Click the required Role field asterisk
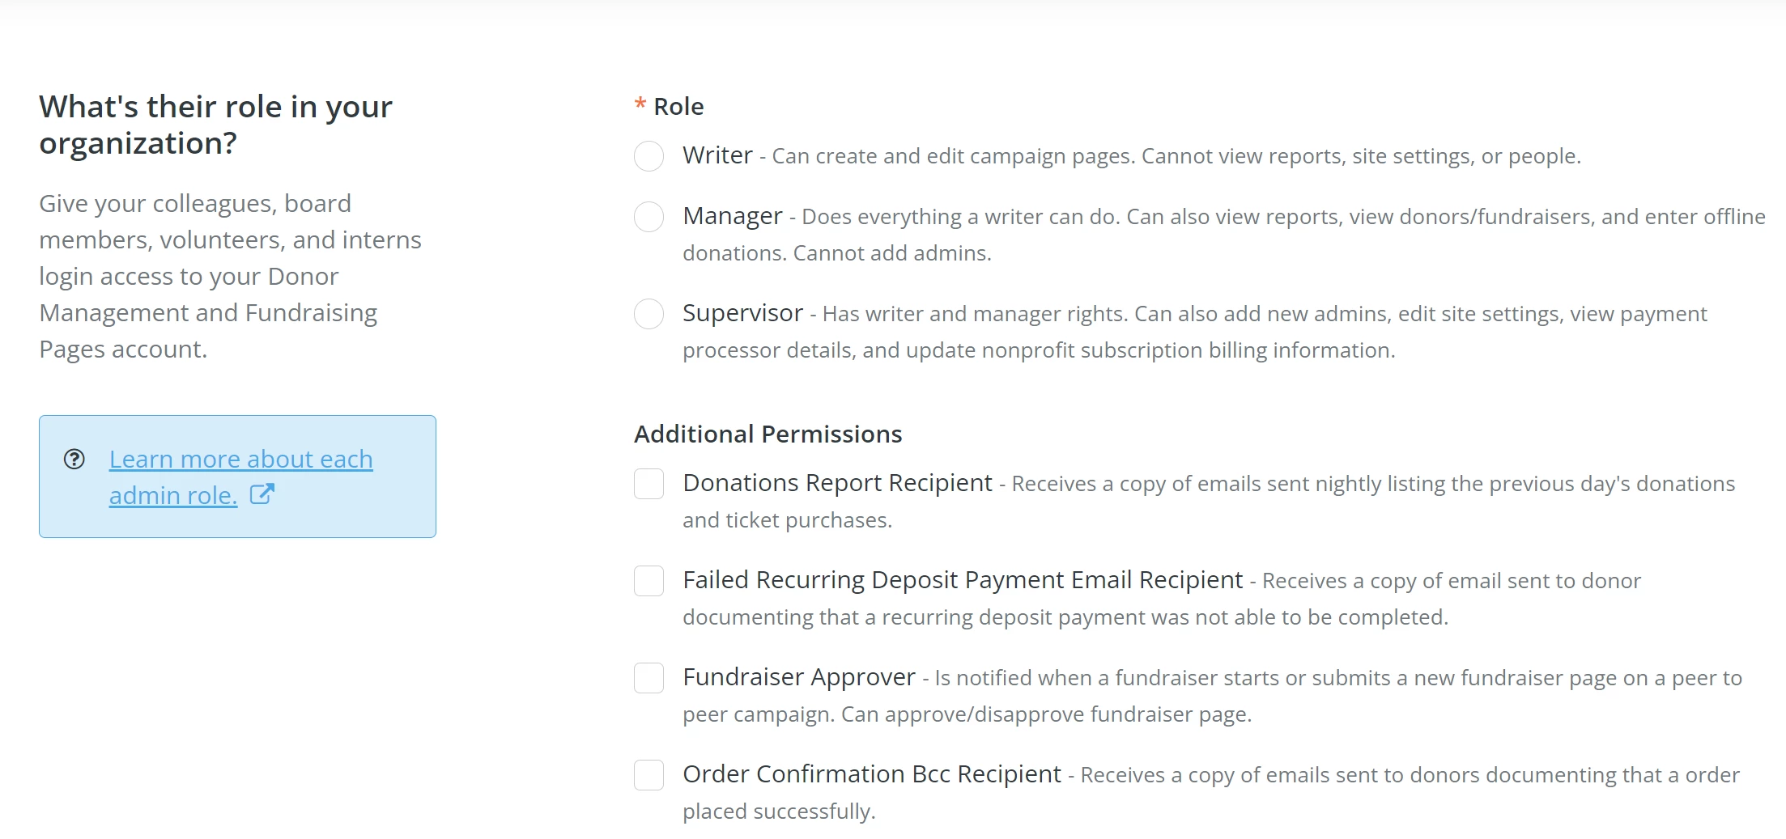 [x=639, y=105]
